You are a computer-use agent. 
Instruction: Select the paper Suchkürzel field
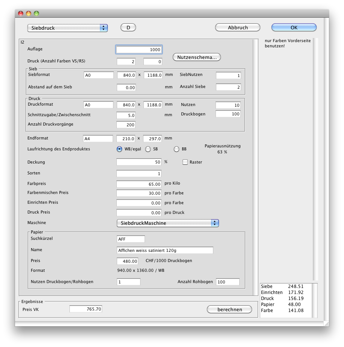tap(131, 239)
